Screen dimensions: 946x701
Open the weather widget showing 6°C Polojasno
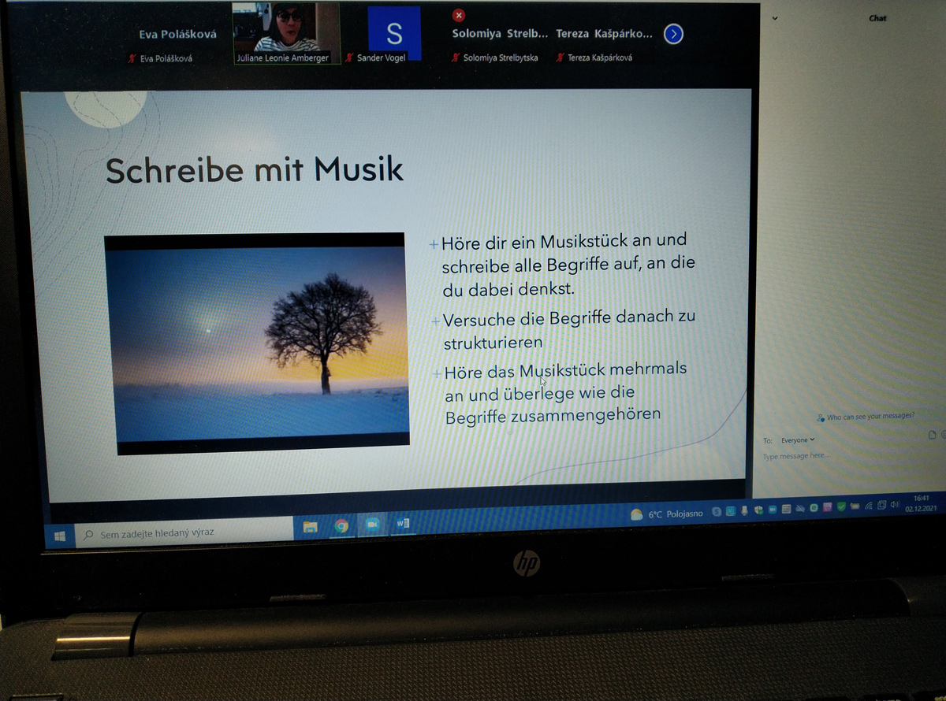point(667,514)
